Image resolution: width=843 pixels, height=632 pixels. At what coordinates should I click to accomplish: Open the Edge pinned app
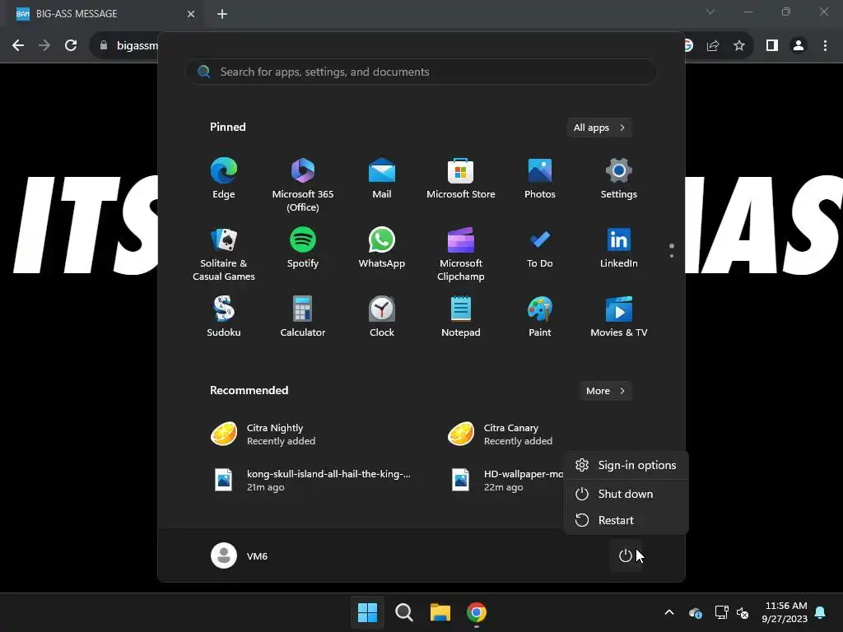click(x=224, y=179)
